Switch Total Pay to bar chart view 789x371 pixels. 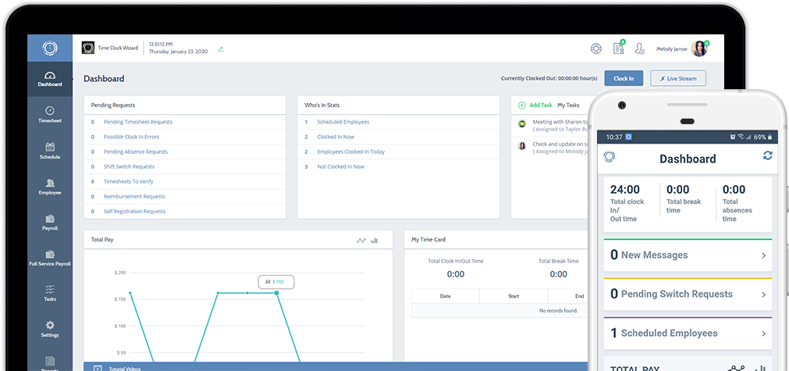[375, 241]
